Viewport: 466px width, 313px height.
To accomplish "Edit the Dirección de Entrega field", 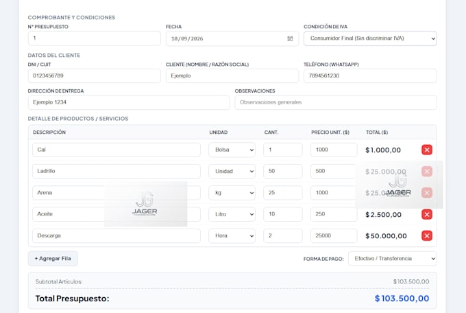I will pyautogui.click(x=129, y=102).
